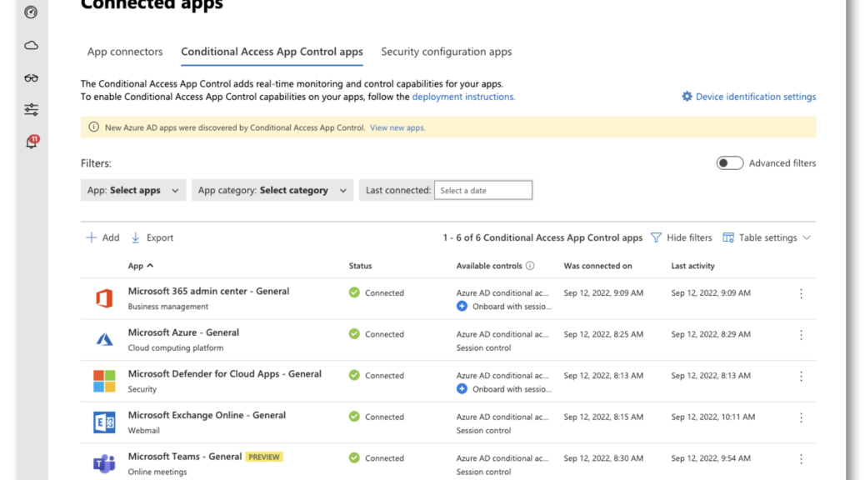865x480 pixels.
Task: Open more options for Defender for Cloud Apps row
Action: pos(801,377)
